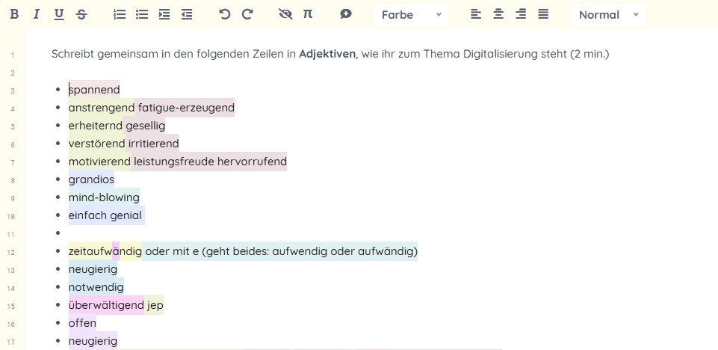This screenshot has width=718, height=350.
Task: Open the Normal text style dropdown
Action: 607,14
